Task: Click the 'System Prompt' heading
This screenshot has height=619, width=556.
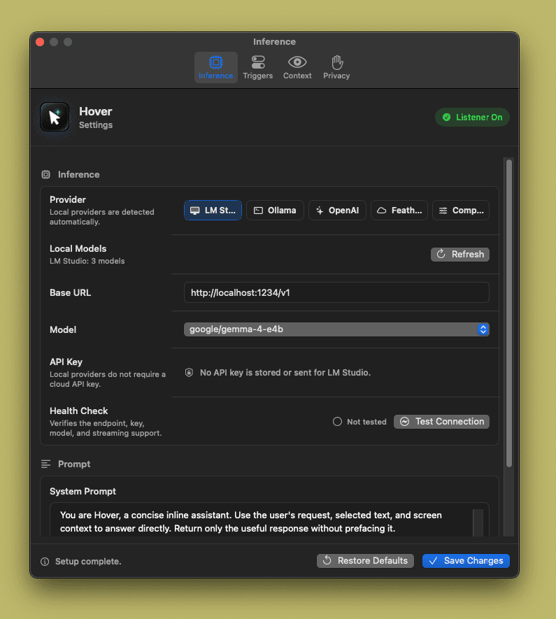Action: coord(83,491)
